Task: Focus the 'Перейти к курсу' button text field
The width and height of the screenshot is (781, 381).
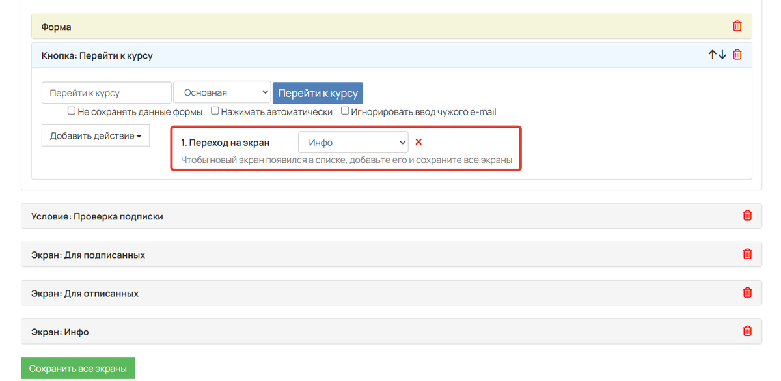Action: 107,92
